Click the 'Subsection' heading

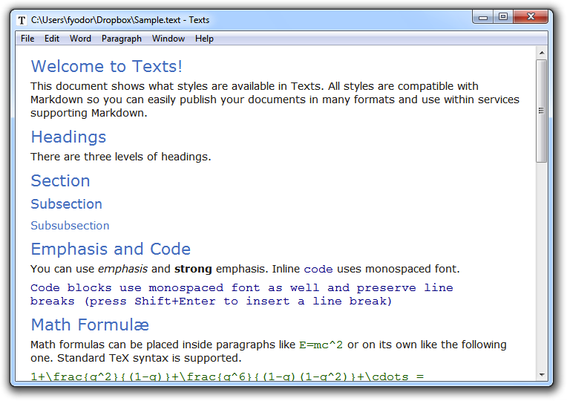pyautogui.click(x=67, y=204)
